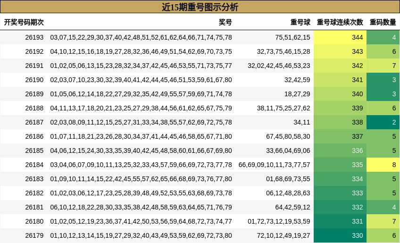This screenshot has height=243, width=400.
Task: Select the winning numbers of period 26184
Action: point(141,165)
